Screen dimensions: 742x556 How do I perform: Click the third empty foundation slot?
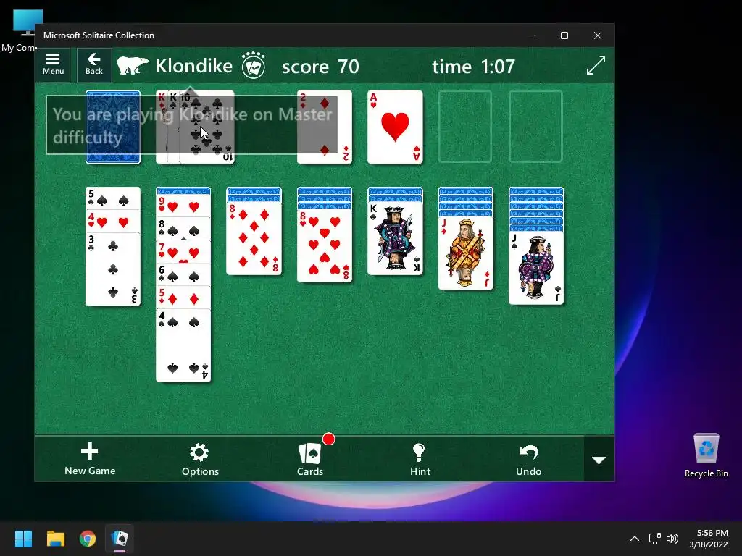pos(465,127)
